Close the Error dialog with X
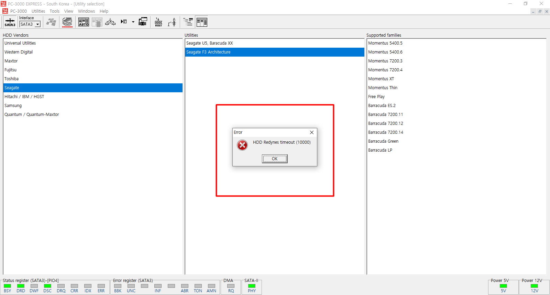The image size is (550, 295). (311, 132)
